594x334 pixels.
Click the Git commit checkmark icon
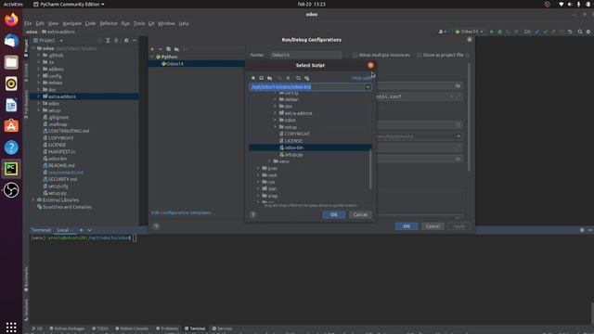(545, 32)
